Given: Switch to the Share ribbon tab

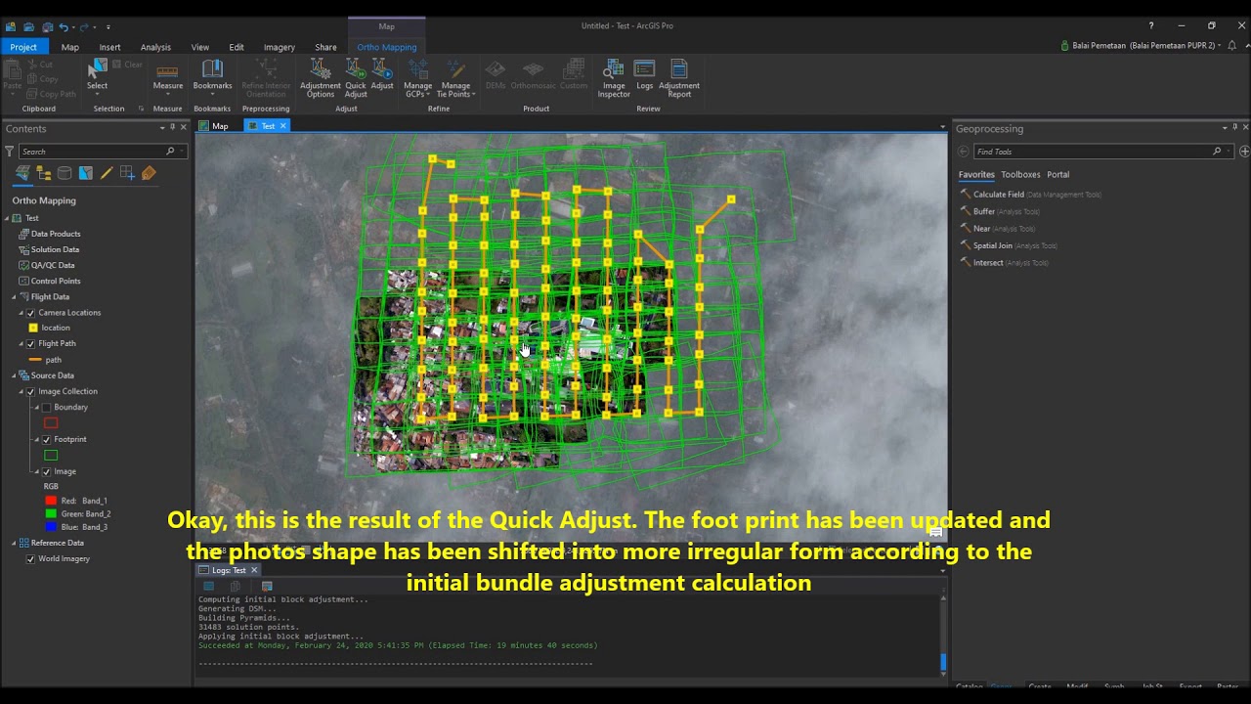Looking at the screenshot, I should pos(325,47).
